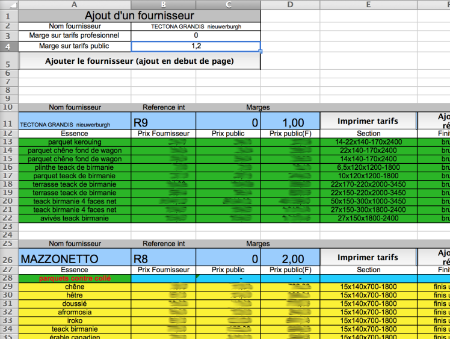Select row 1 header
The image size is (450, 339).
pyautogui.click(x=9, y=16)
